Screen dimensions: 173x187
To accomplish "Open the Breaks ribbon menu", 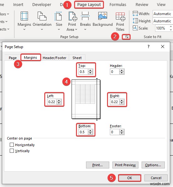I will [x=85, y=21].
